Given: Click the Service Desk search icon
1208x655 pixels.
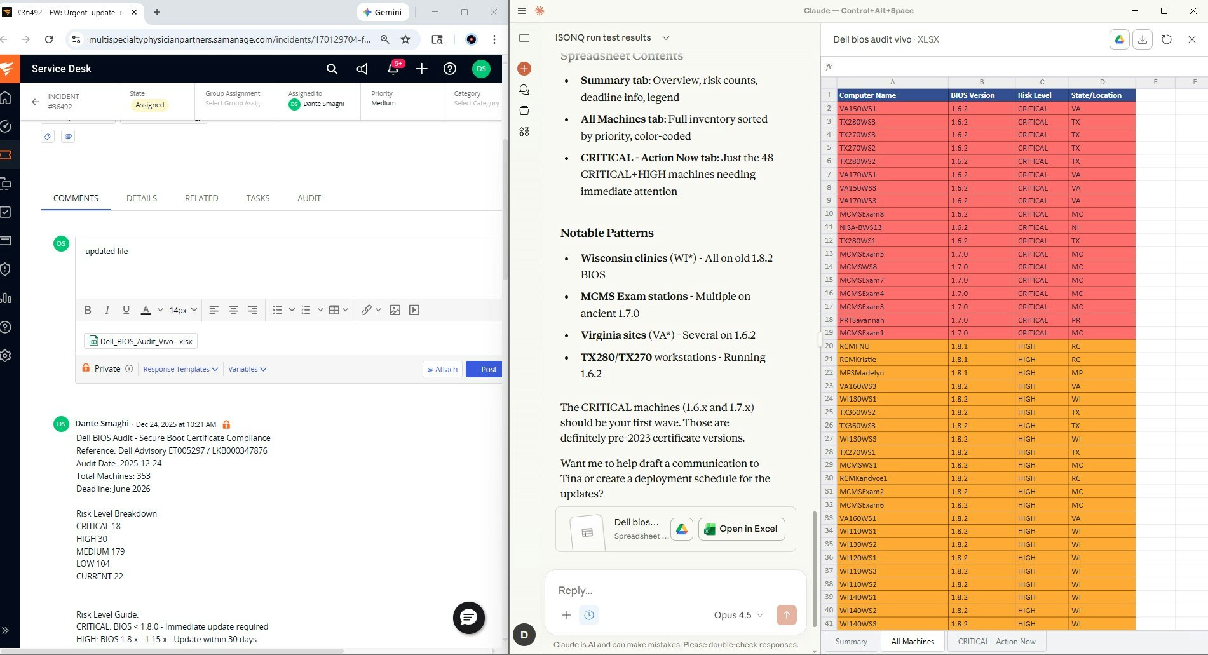Looking at the screenshot, I should (x=332, y=69).
